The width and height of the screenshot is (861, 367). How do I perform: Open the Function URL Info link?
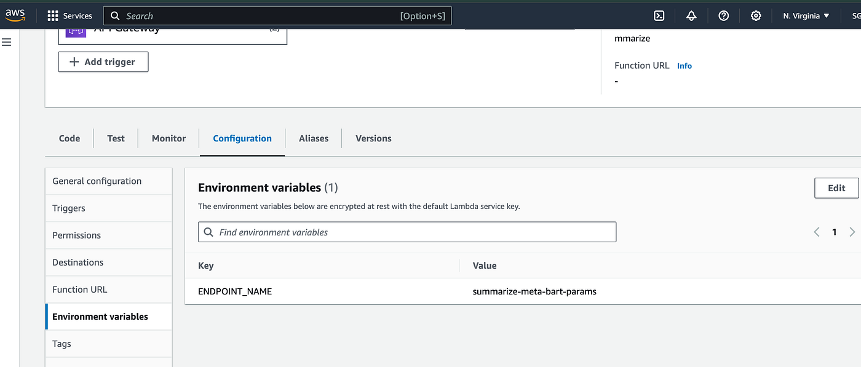(x=684, y=66)
